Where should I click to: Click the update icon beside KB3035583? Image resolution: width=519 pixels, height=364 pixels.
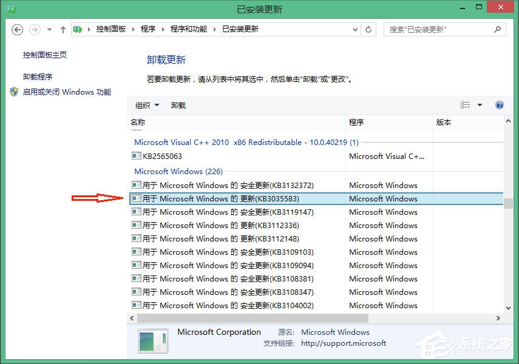(x=137, y=199)
